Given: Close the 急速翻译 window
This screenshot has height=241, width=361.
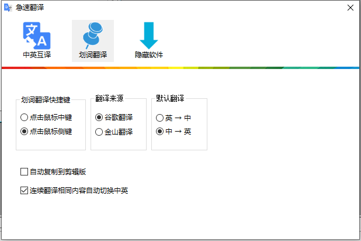Looking at the screenshot, I should [350, 8].
